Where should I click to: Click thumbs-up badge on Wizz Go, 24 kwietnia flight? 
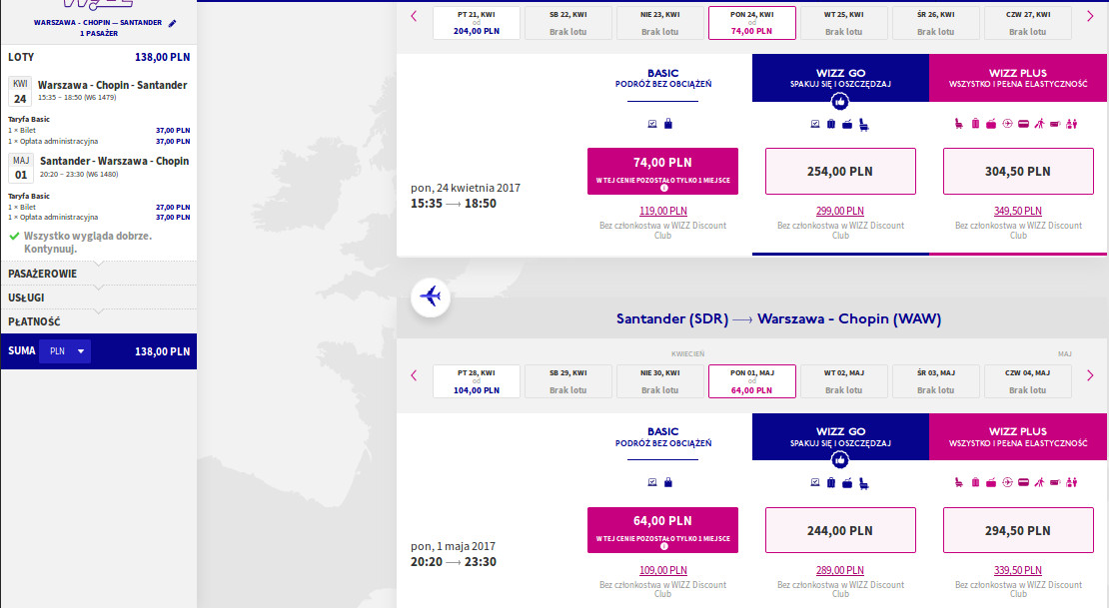click(x=839, y=102)
